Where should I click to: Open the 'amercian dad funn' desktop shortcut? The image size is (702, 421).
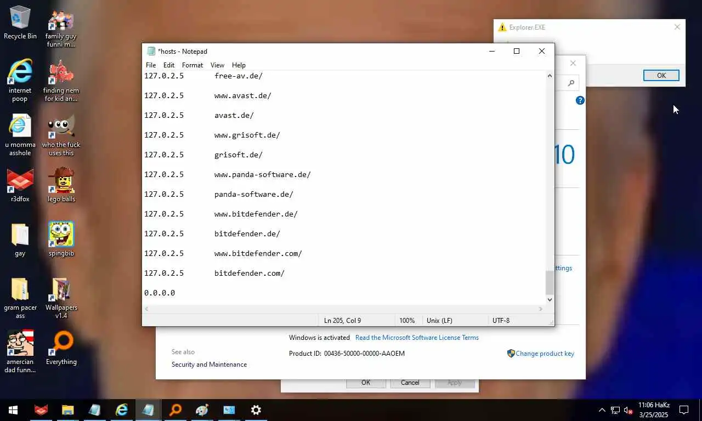20,351
